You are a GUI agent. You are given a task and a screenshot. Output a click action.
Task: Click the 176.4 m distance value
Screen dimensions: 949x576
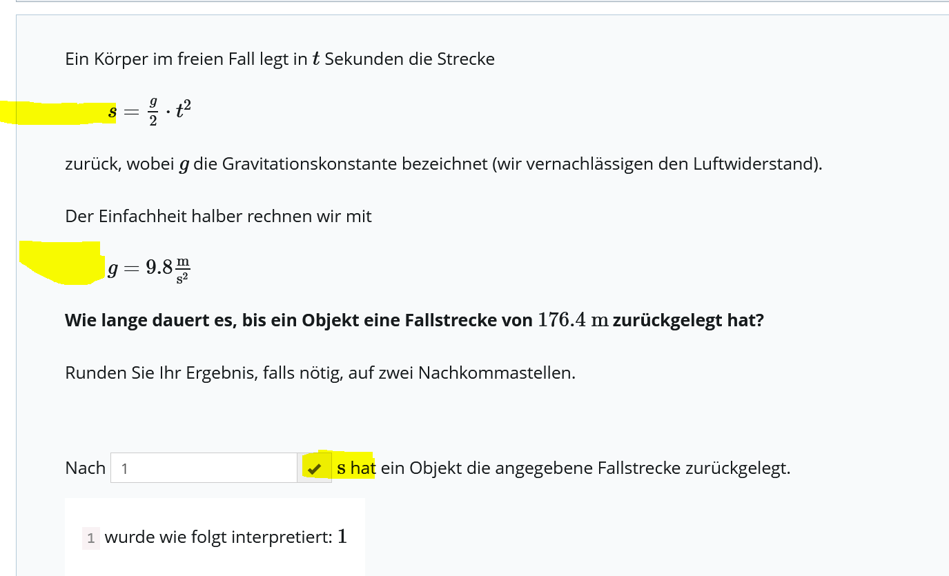pos(572,321)
